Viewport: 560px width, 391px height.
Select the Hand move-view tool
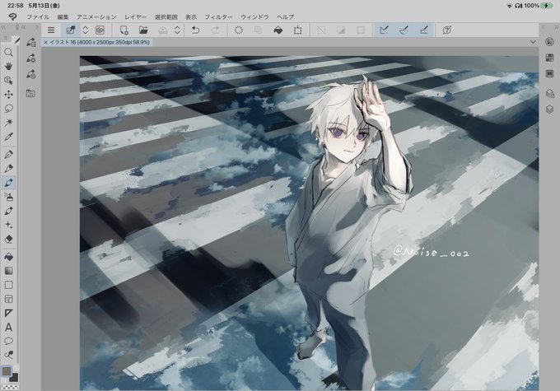8,67
